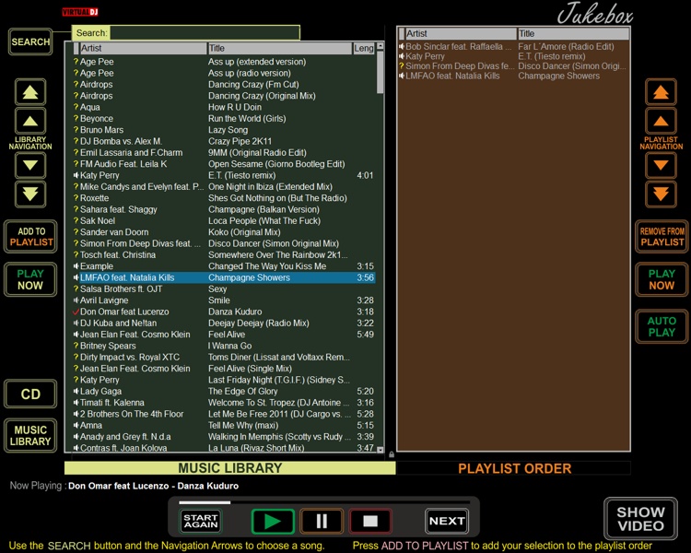Select Sander van Doorn Koko row
The height and width of the screenshot is (553, 691).
(x=224, y=232)
